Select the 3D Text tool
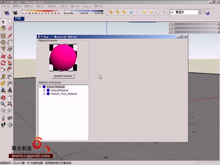The image size is (220, 165). 10,90
